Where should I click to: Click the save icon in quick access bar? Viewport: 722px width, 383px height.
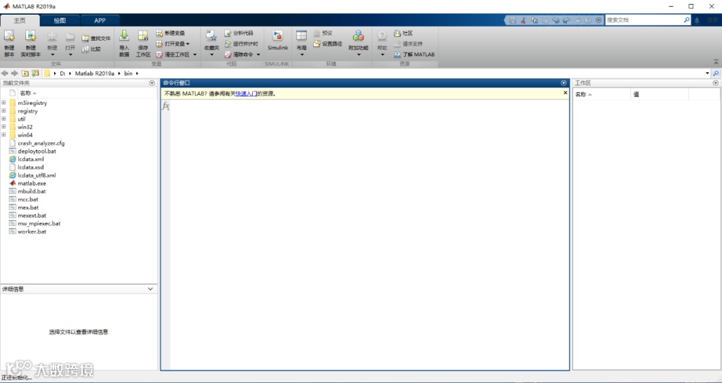coord(513,20)
